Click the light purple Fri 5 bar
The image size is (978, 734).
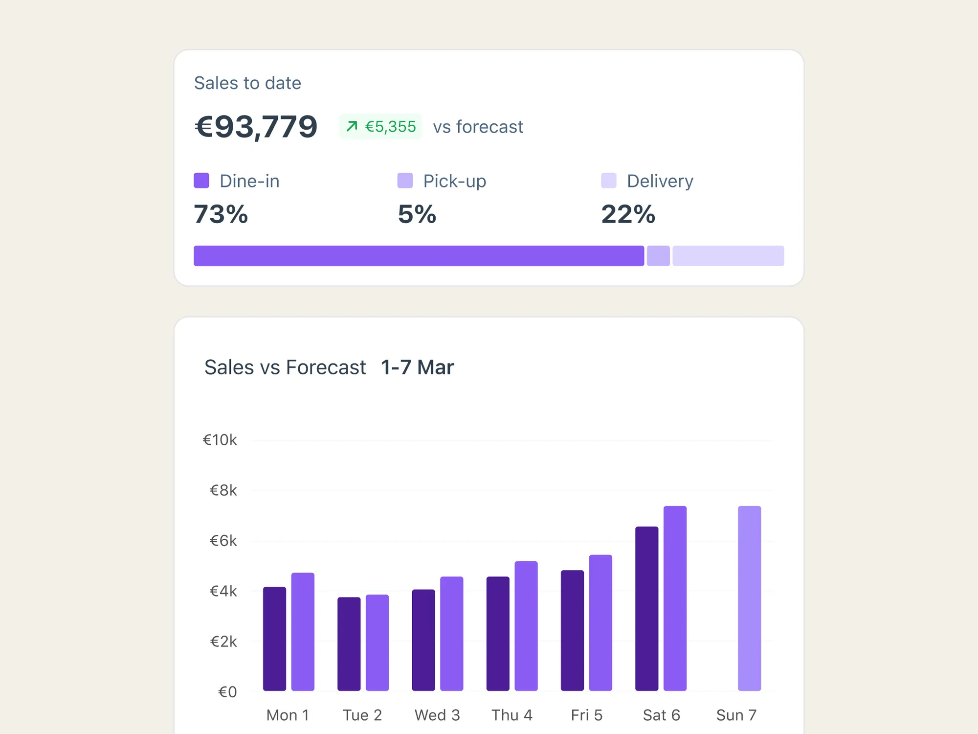click(600, 622)
